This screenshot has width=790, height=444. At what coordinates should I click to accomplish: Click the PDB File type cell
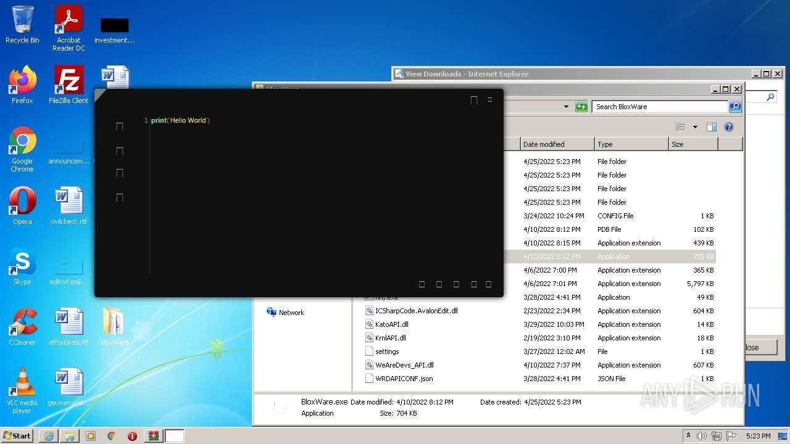pos(609,229)
